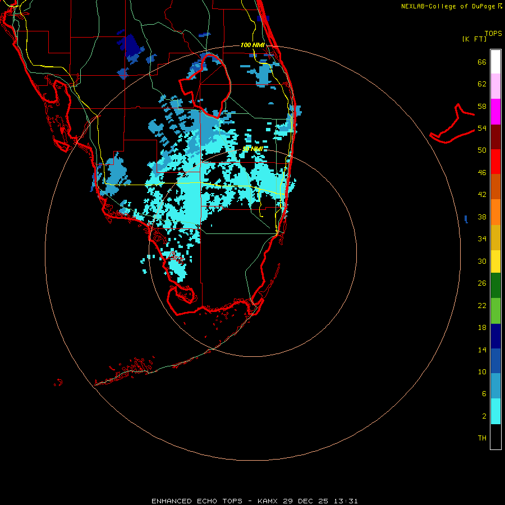
Task: Click the Bahamas island outline east of Florida
Action: coord(452,124)
